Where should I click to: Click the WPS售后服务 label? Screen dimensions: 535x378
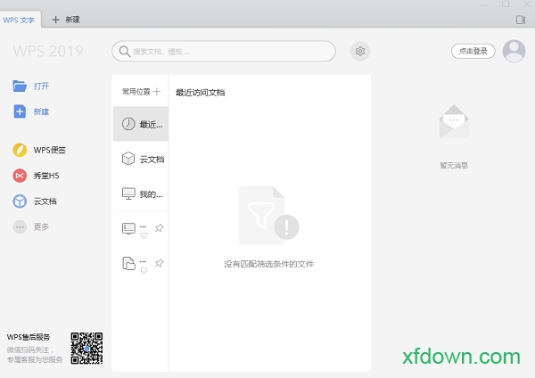coord(29,337)
